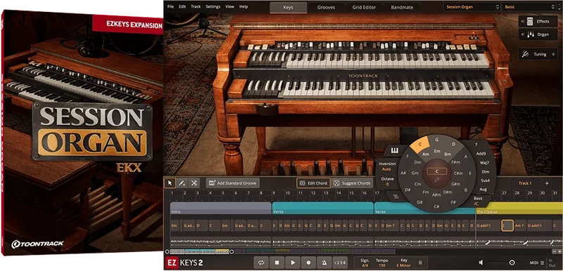Start recording with the record button
Viewport: 563px width, 271px height.
(308, 263)
